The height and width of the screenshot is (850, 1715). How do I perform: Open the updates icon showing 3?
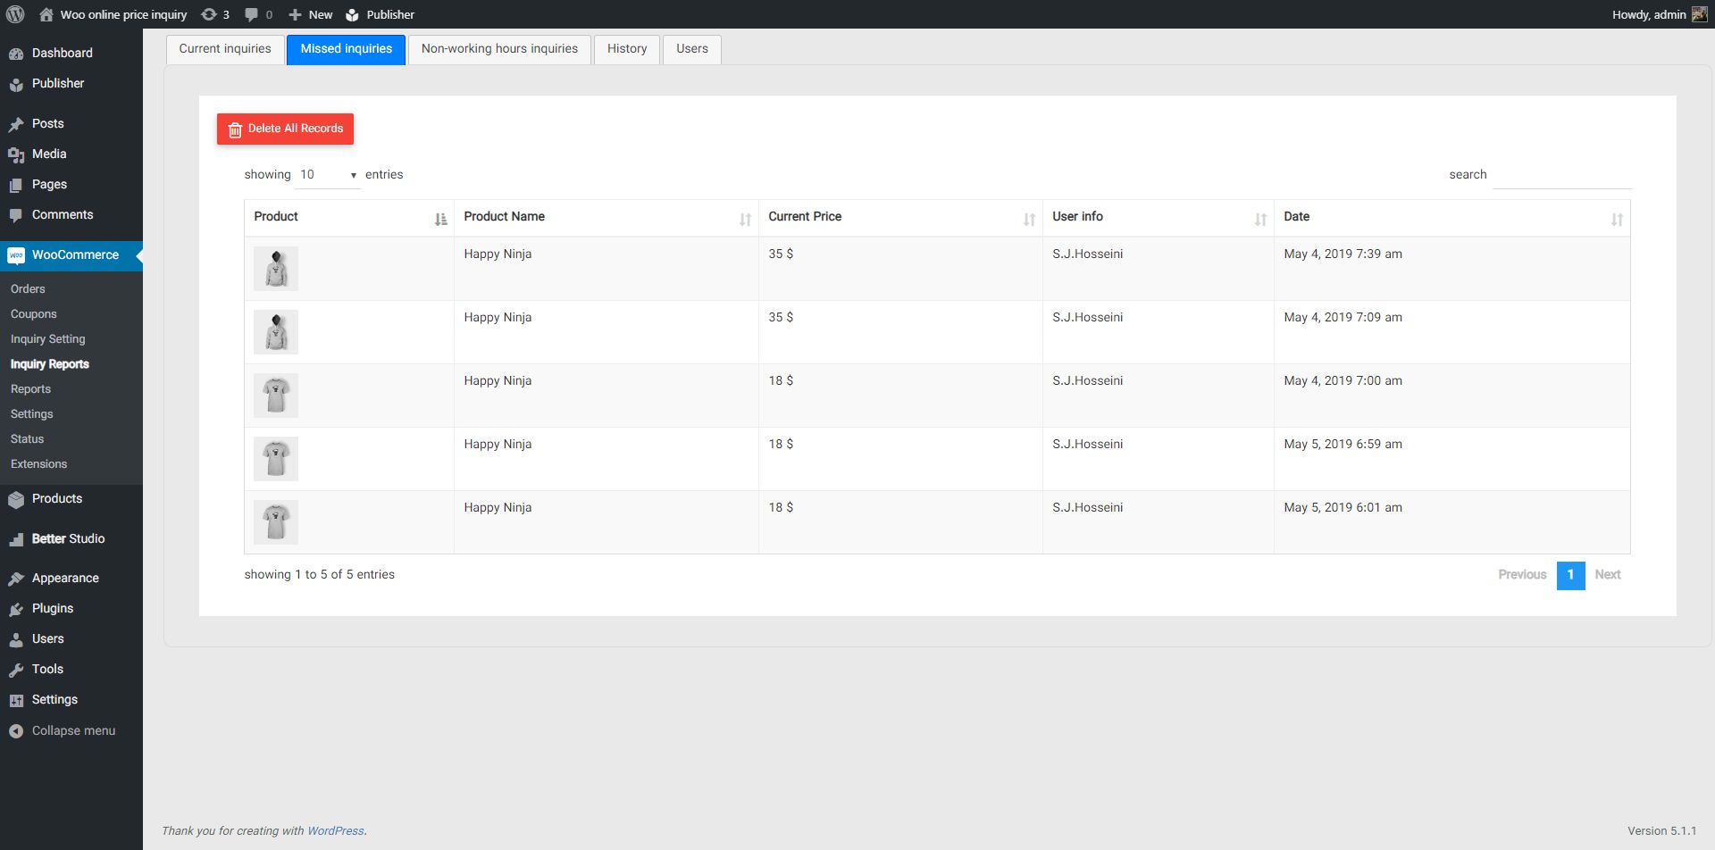point(209,14)
